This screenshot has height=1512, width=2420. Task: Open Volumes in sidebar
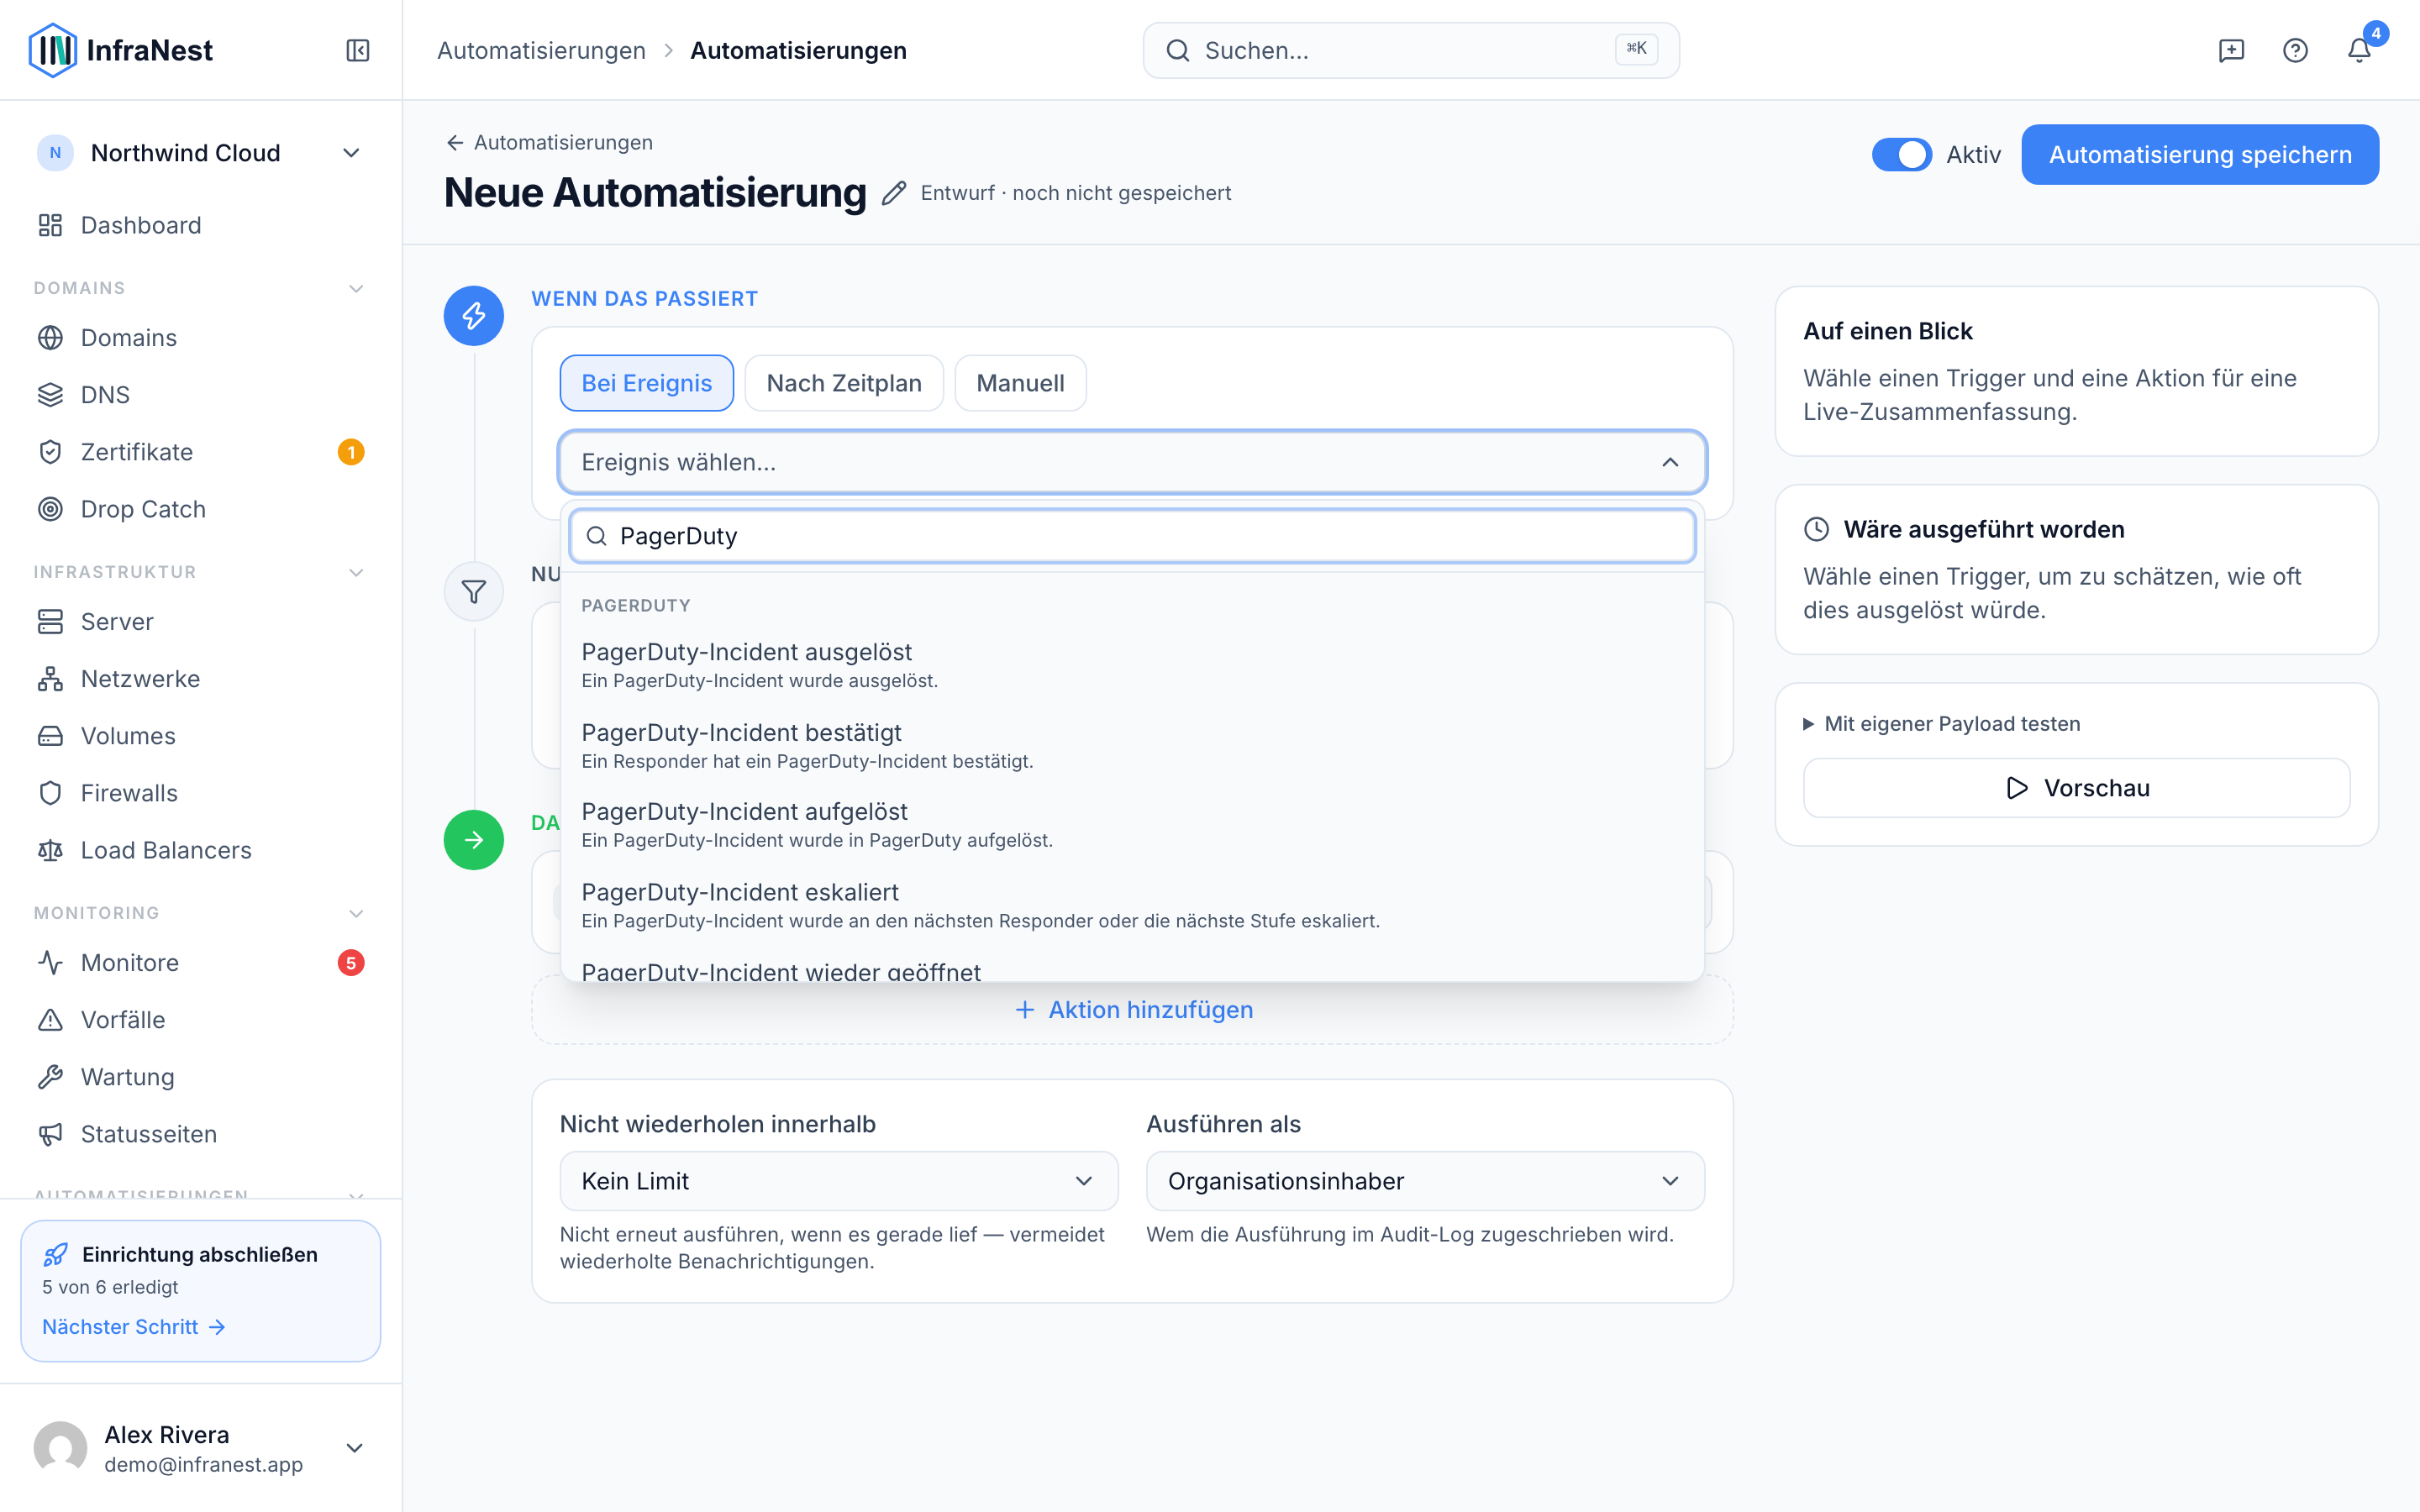pyautogui.click(x=201, y=736)
